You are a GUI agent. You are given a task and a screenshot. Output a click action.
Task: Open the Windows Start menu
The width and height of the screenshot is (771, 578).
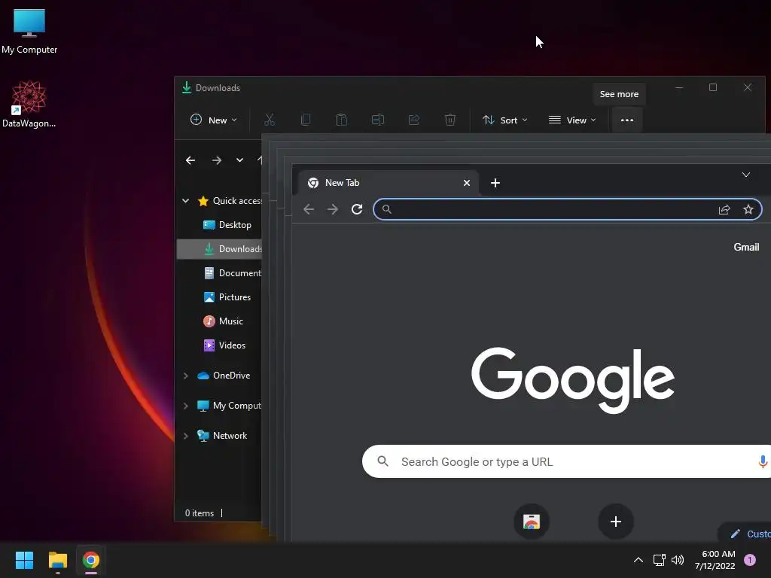pos(24,560)
